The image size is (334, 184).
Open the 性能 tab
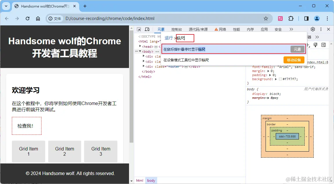pyautogui.click(x=236, y=29)
